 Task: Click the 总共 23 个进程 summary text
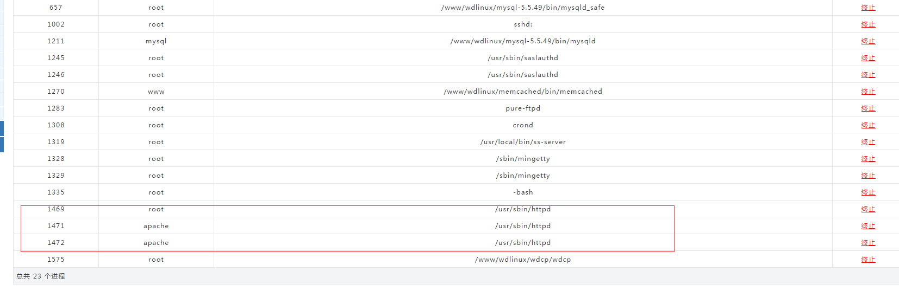[41, 276]
